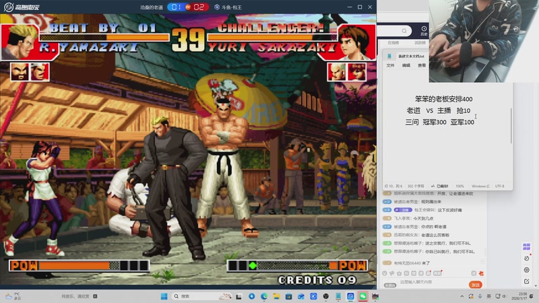This screenshot has width=539, height=303.
Task: Click the line '三问 冠军300 亚军100' in Notepad
Action: point(440,122)
